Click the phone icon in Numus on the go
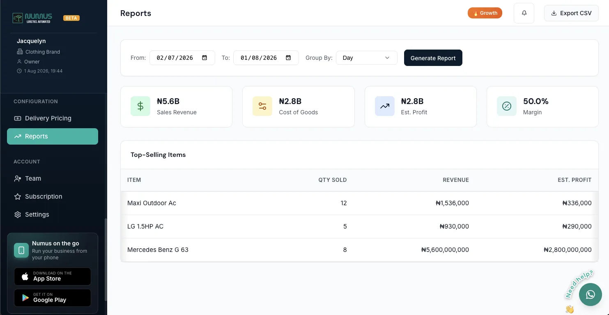This screenshot has width=609, height=315. 21,250
